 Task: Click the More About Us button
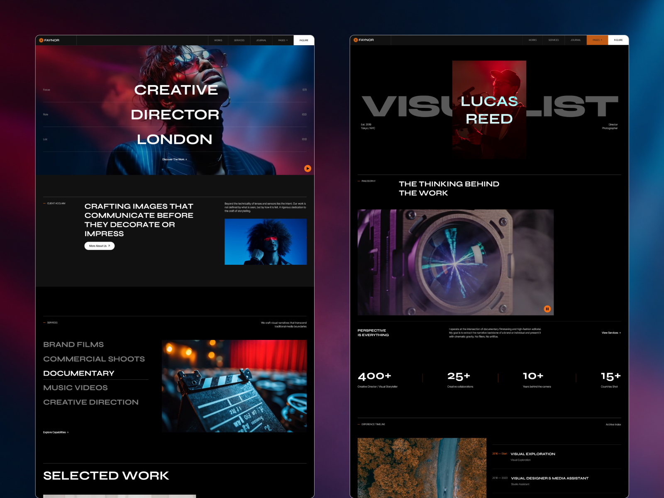[100, 246]
